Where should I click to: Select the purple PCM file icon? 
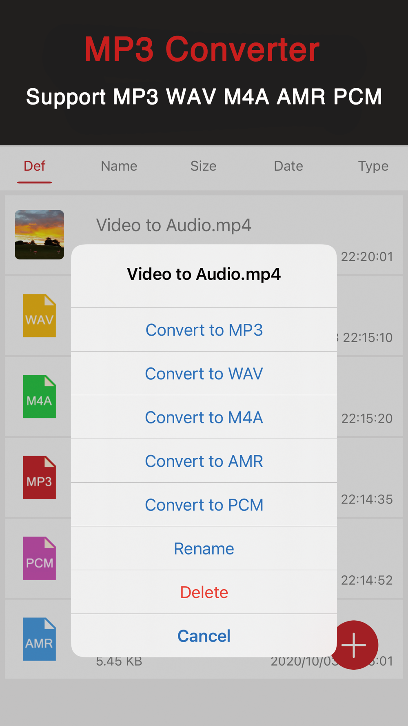tap(39, 558)
